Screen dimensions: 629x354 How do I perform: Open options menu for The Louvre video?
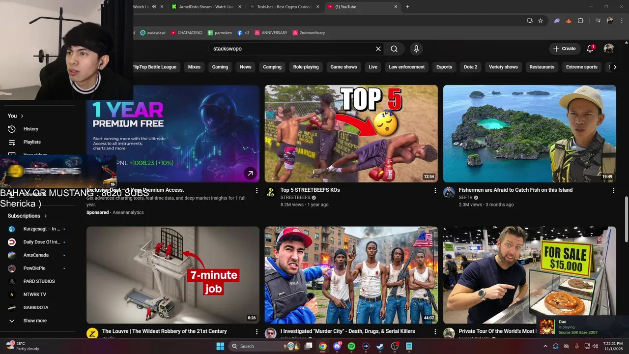pyautogui.click(x=257, y=332)
